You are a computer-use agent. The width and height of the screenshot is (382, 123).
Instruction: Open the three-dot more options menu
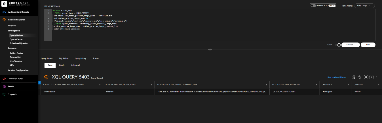(377, 77)
